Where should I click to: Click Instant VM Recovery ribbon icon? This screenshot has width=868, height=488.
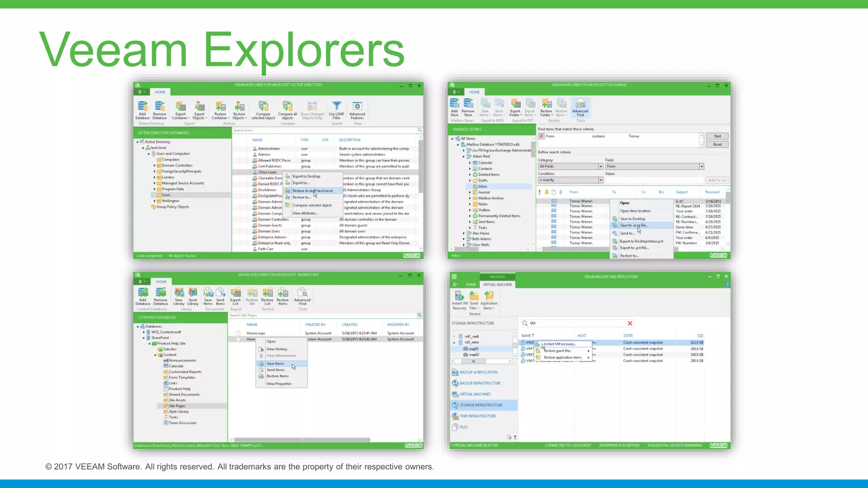click(x=459, y=300)
